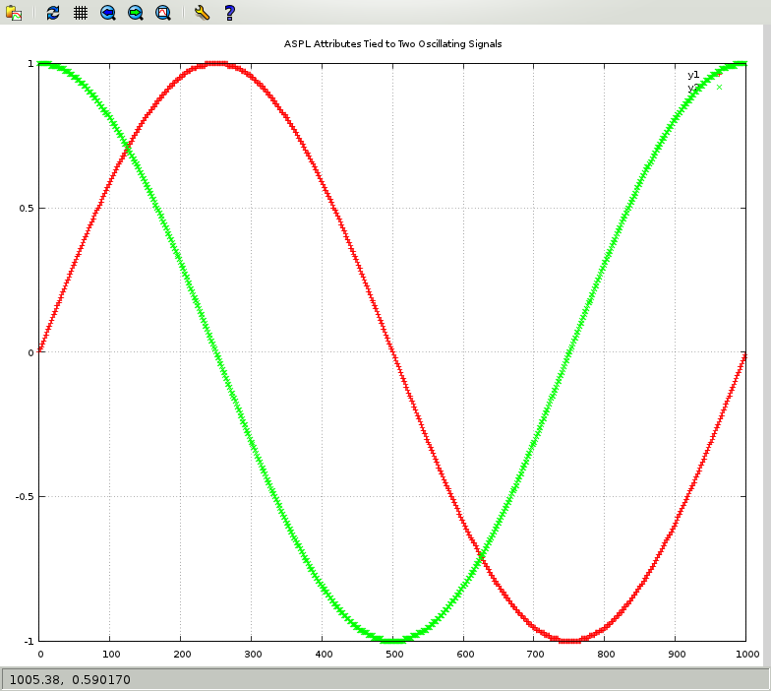The image size is (771, 691).
Task: Click the plot title text
Action: pos(393,43)
